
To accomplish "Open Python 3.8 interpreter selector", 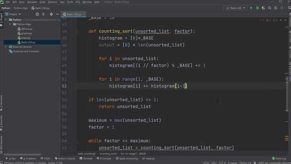I will [x=245, y=163].
